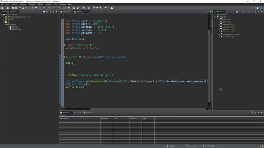Click the forward navigation arrow in toolbar
Image resolution: width=264 pixels, height=148 pixels.
point(106,8)
